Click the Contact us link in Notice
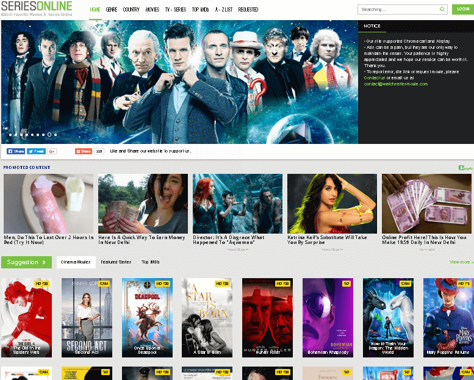 pos(374,78)
